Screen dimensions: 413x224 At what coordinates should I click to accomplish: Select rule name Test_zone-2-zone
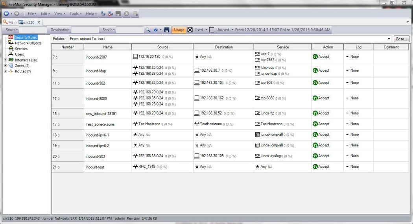pos(100,124)
